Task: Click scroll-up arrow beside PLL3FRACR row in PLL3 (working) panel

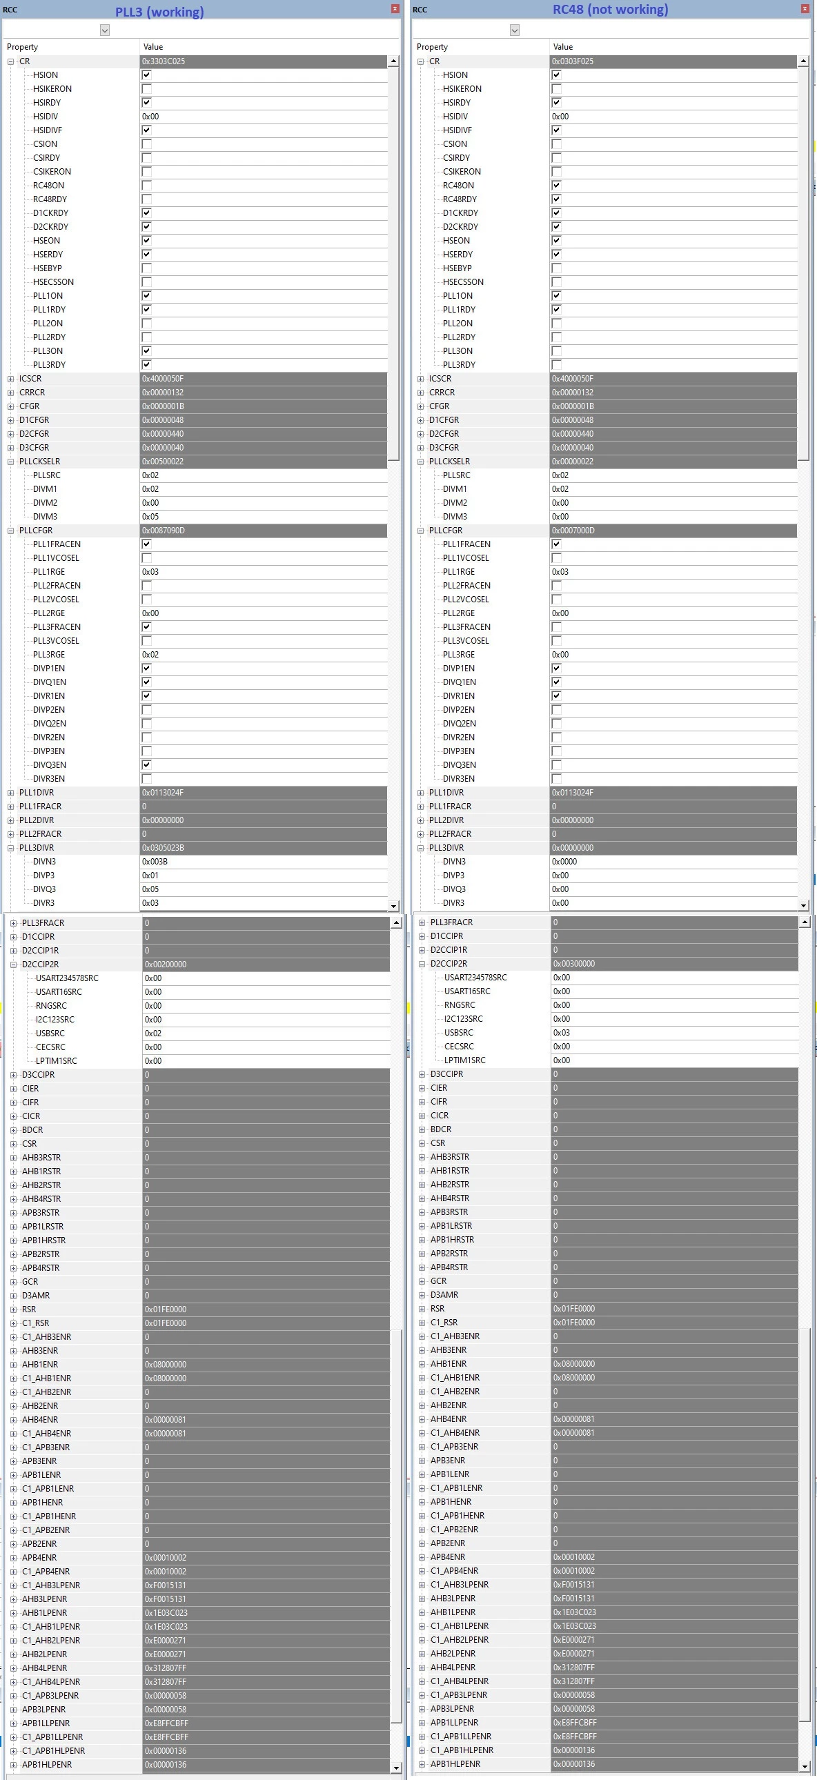Action: [x=397, y=923]
